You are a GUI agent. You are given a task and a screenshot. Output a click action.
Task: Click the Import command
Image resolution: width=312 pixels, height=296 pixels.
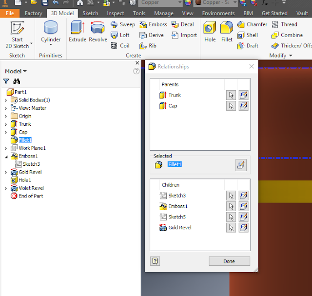tap(184, 35)
